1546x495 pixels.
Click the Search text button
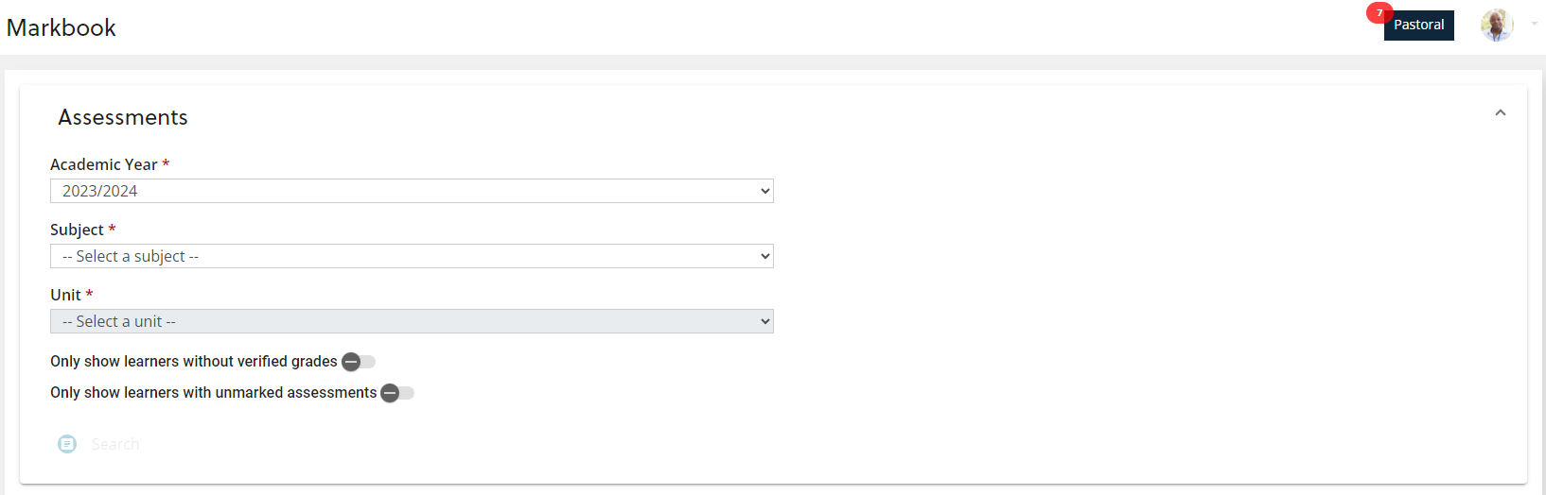115,444
